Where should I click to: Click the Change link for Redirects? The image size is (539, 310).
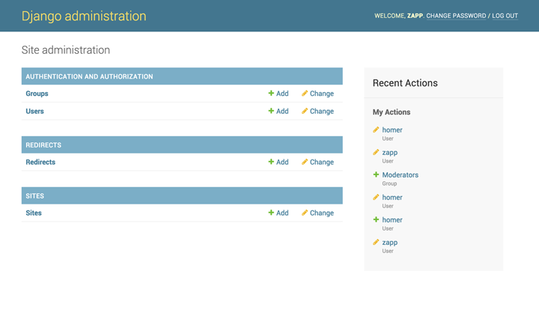click(x=322, y=162)
